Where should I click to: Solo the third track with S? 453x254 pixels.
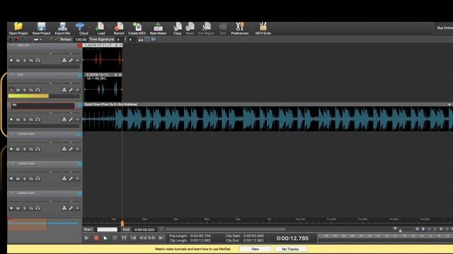(25, 119)
